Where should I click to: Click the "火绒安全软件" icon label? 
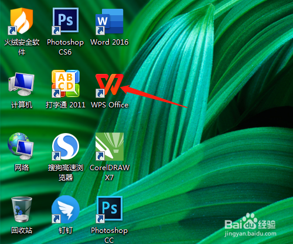point(22,47)
